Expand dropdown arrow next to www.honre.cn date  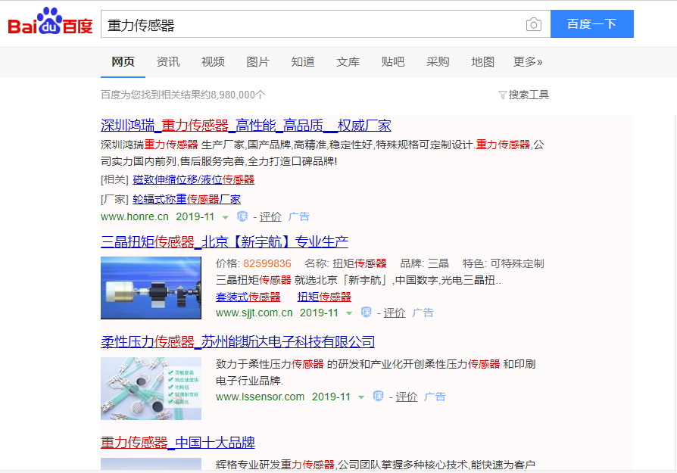point(225,217)
